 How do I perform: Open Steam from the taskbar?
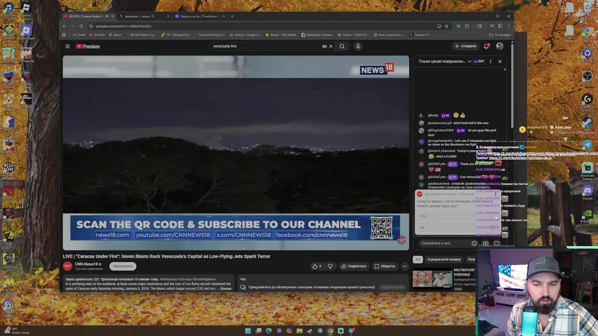point(310,331)
